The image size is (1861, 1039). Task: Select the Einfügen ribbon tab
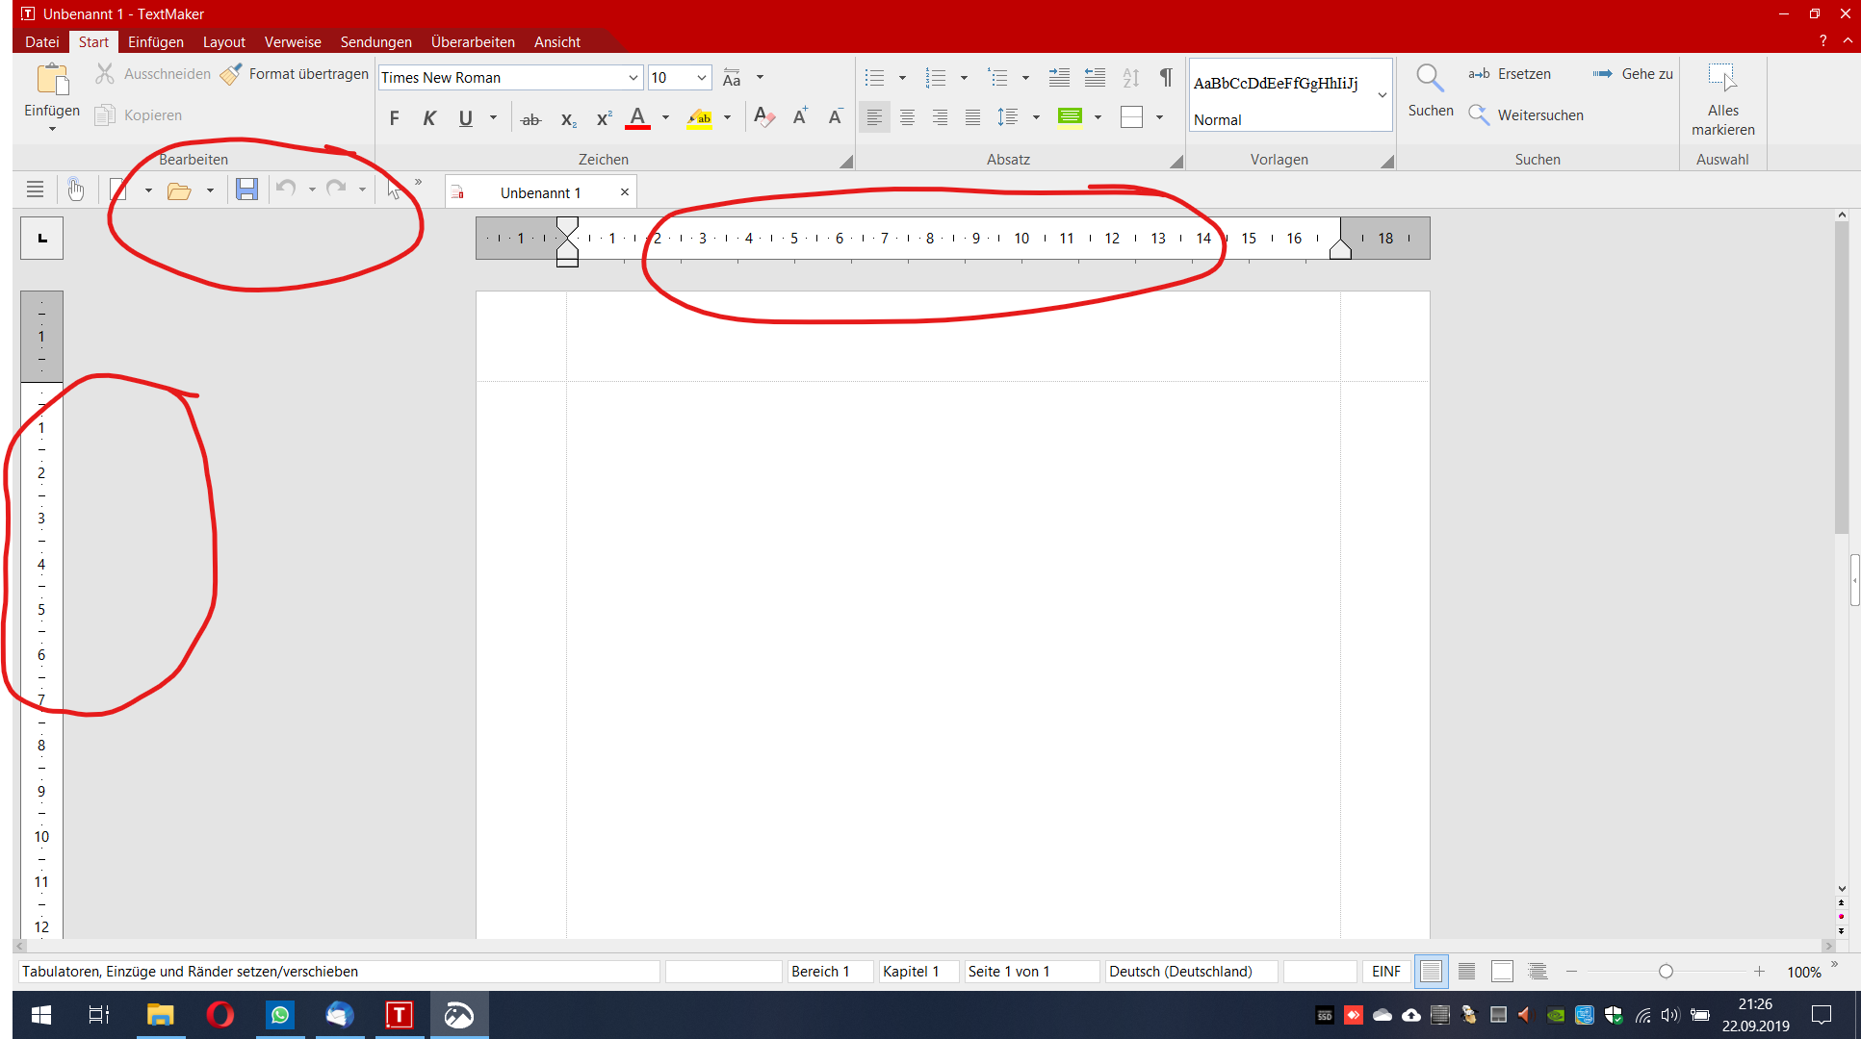coord(153,42)
